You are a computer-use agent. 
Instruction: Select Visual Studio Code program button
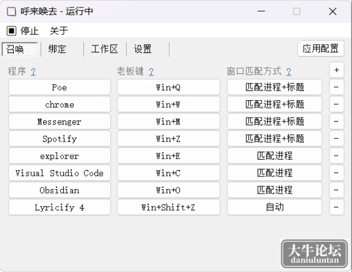coord(59,173)
